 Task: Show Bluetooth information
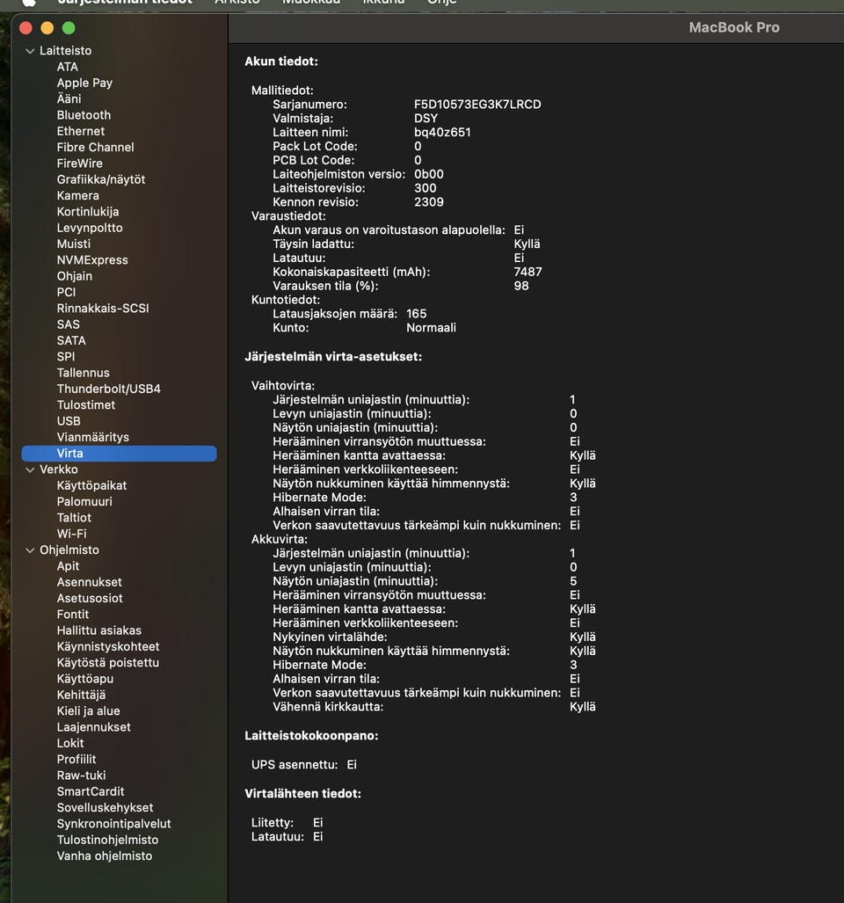pyautogui.click(x=84, y=115)
